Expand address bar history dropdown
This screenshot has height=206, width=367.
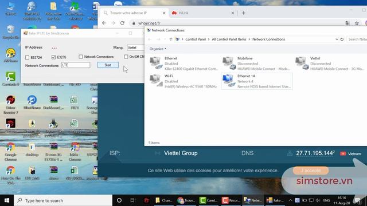[337, 39]
